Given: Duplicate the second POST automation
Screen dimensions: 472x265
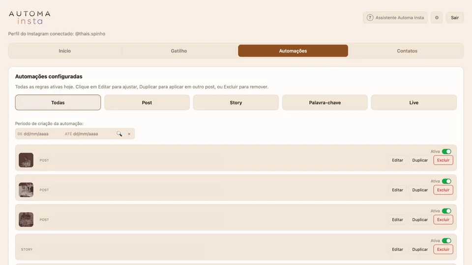Looking at the screenshot, I should (420, 190).
